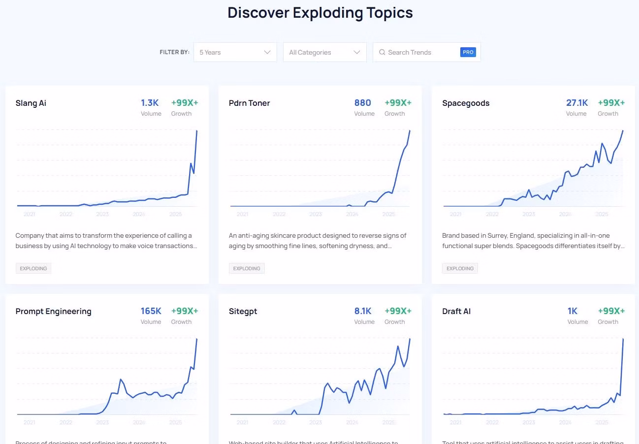Click the Prompt Engineering trend chart
This screenshot has width=639, height=444.
pos(107,380)
